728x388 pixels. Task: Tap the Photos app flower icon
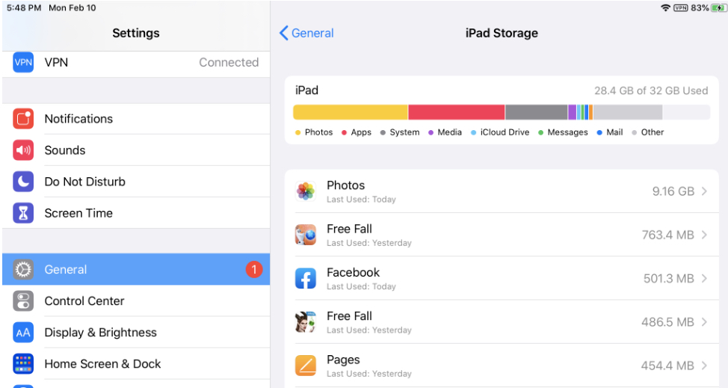(306, 191)
